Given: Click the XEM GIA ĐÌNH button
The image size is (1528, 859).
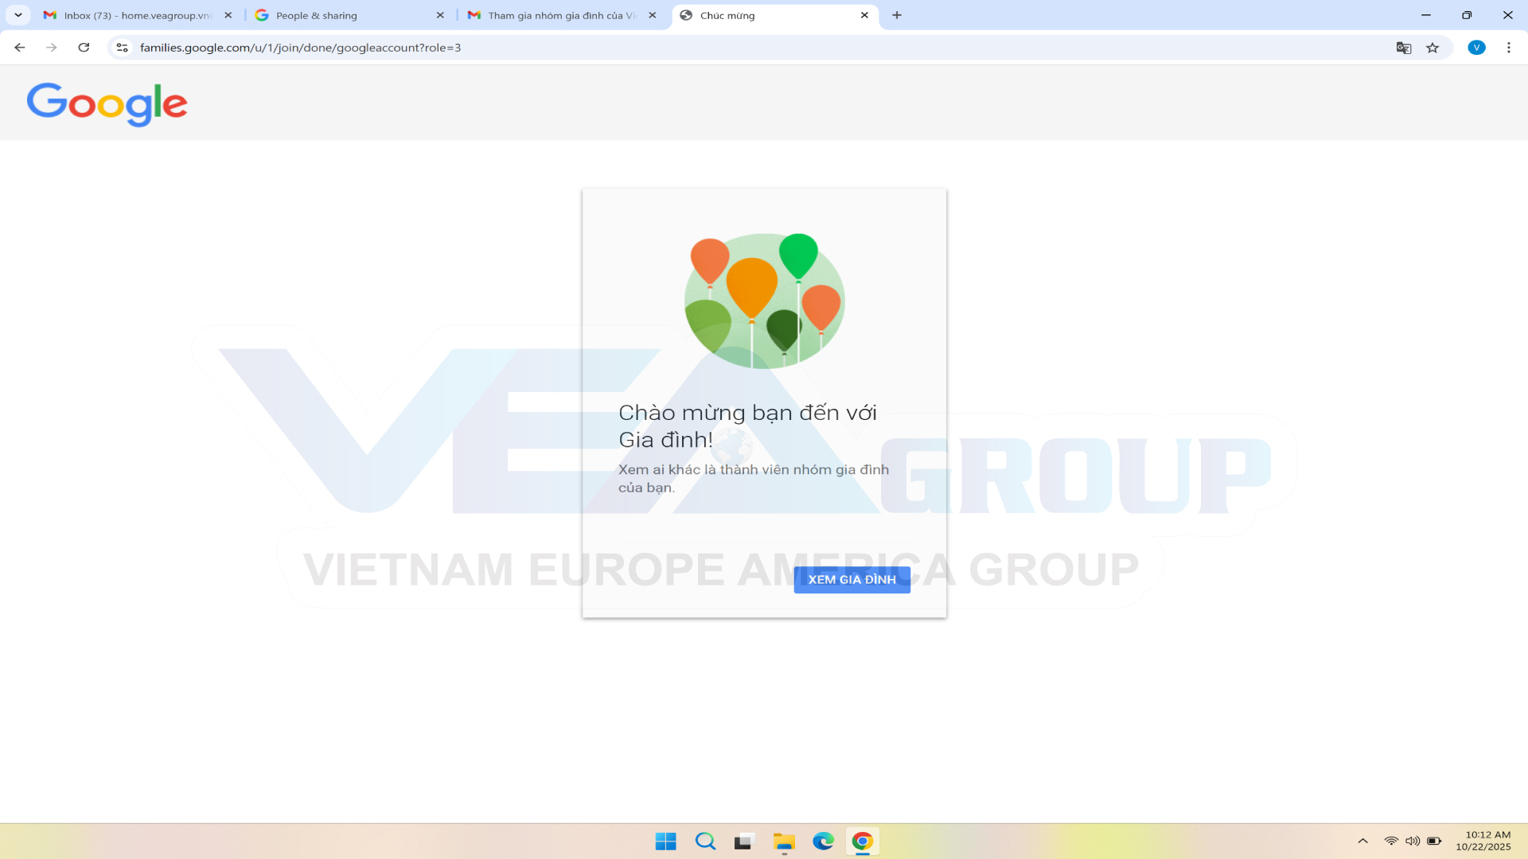Looking at the screenshot, I should click(x=852, y=580).
